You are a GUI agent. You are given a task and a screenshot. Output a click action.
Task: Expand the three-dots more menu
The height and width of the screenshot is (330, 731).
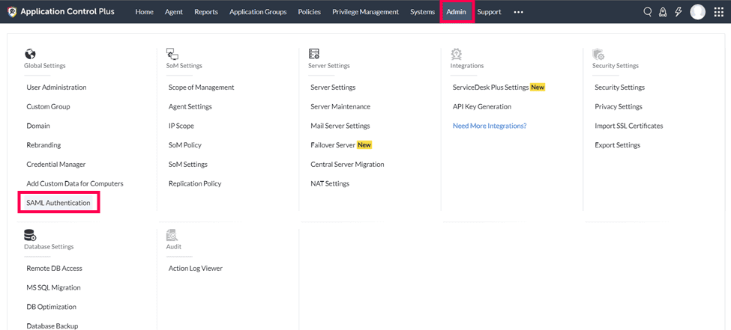pyautogui.click(x=518, y=12)
